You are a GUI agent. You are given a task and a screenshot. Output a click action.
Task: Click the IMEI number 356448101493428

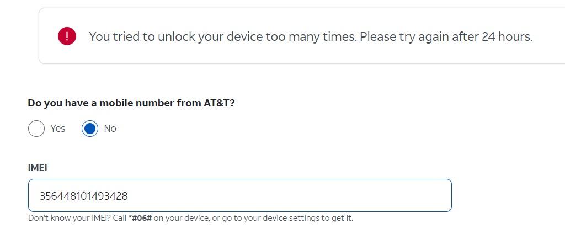(x=84, y=196)
